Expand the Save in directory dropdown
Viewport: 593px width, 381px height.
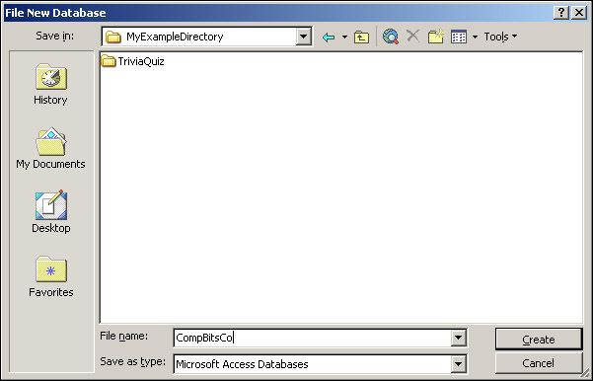coord(303,37)
